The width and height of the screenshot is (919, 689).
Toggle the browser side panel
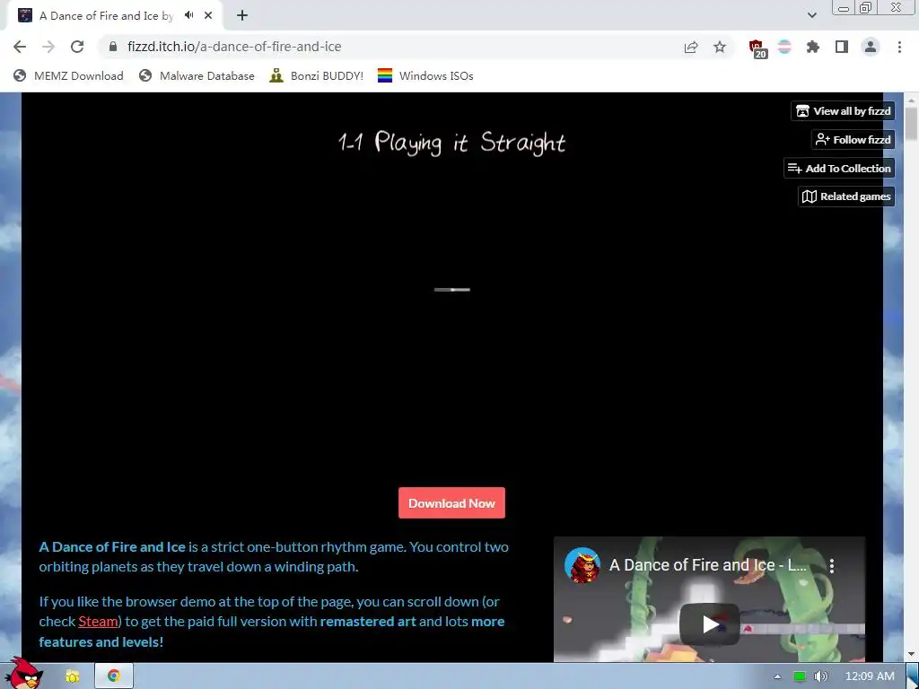pyautogui.click(x=842, y=47)
